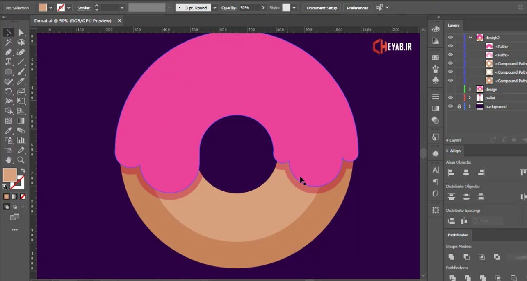Image resolution: width=527 pixels, height=281 pixels.
Task: Open the Preferences button
Action: (x=358, y=8)
